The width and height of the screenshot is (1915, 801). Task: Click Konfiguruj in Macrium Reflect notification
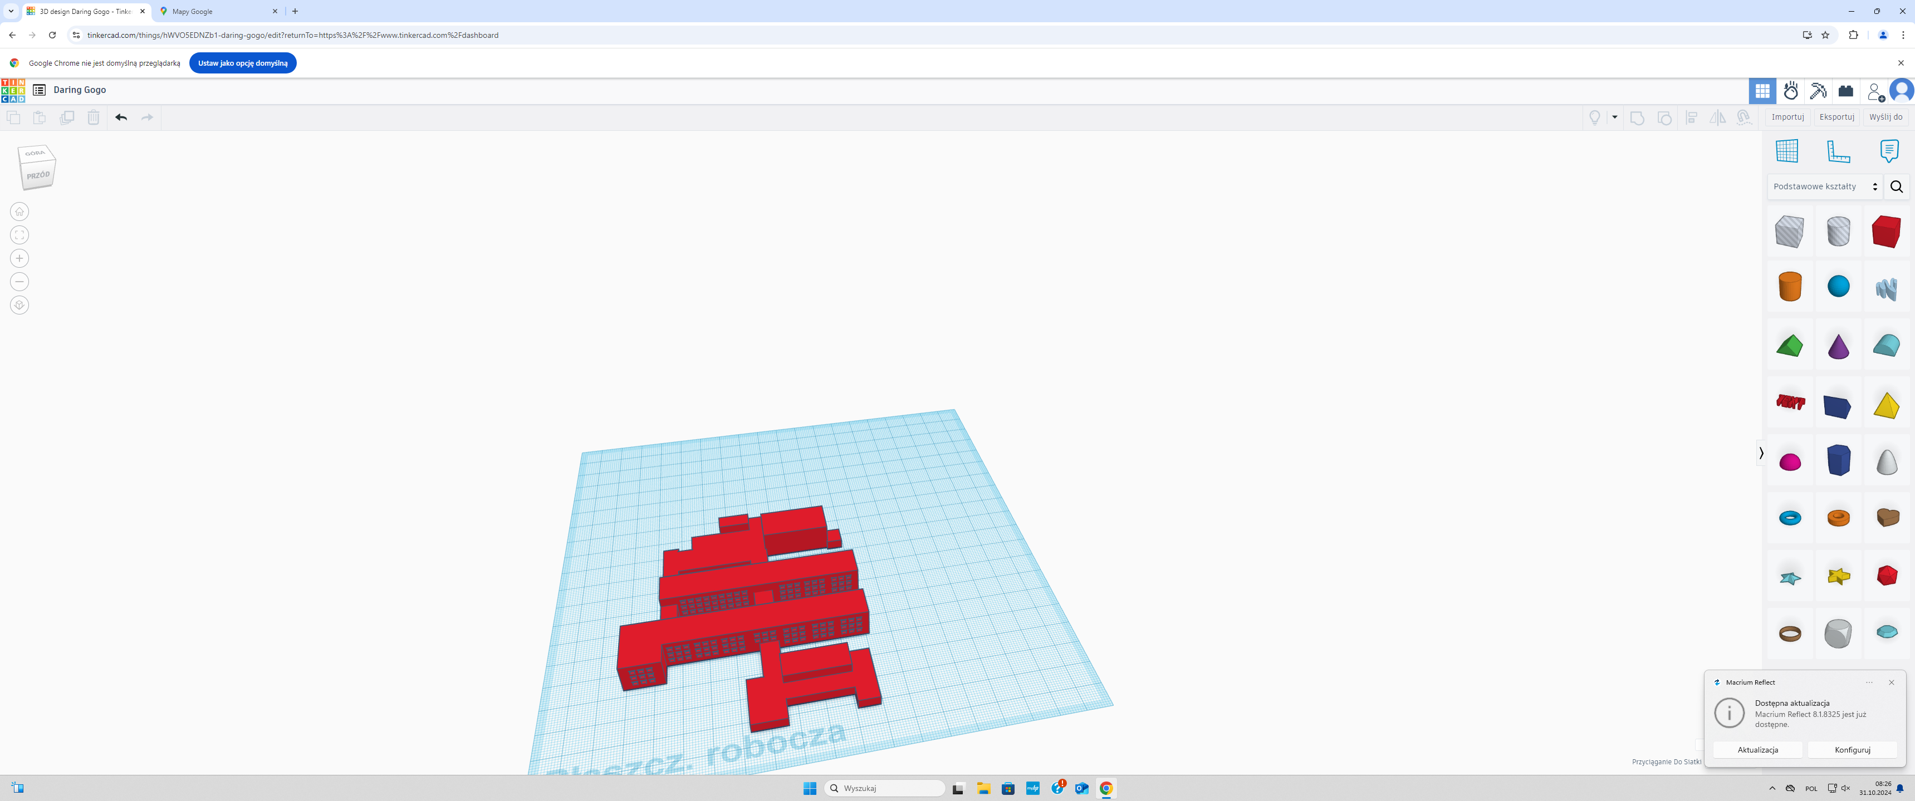coord(1852,750)
